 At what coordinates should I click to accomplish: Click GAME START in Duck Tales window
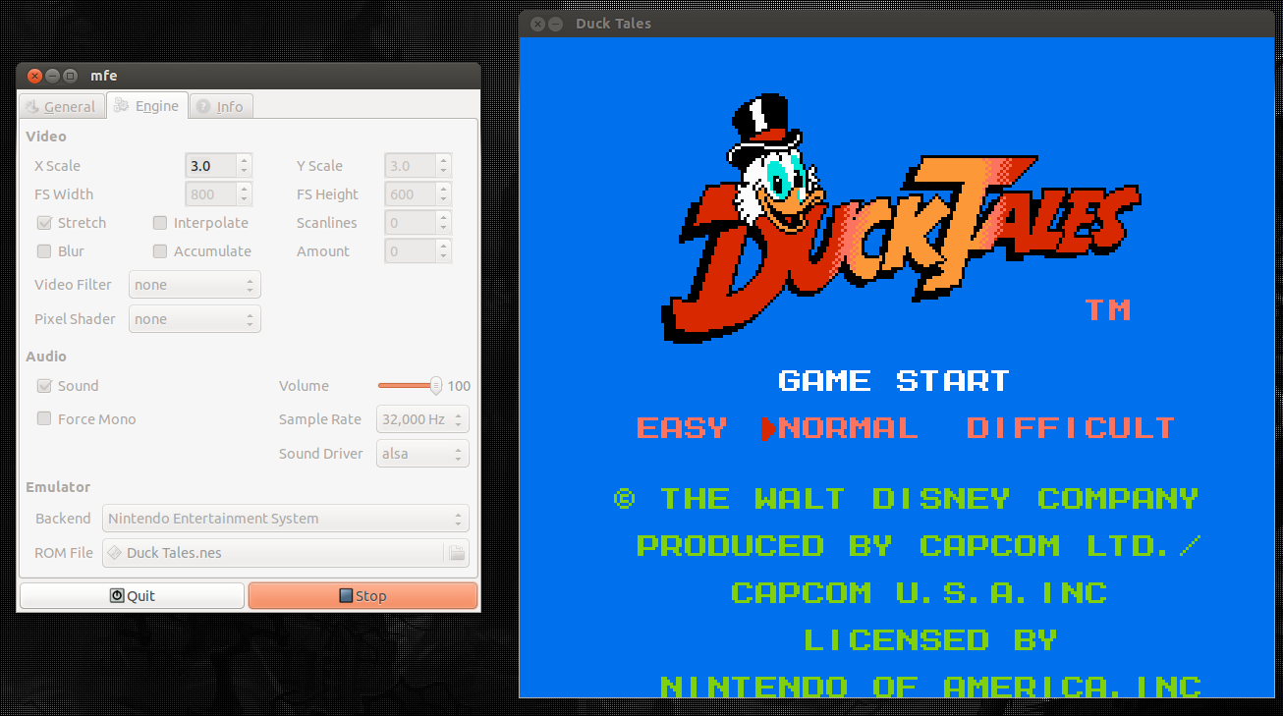pos(894,380)
